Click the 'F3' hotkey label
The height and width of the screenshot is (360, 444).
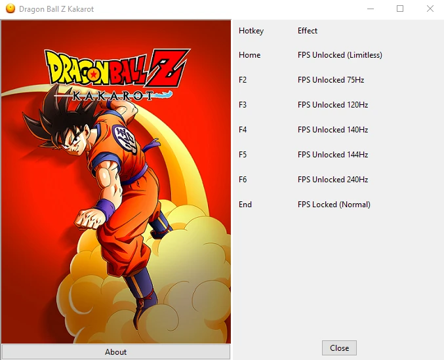[x=243, y=105]
